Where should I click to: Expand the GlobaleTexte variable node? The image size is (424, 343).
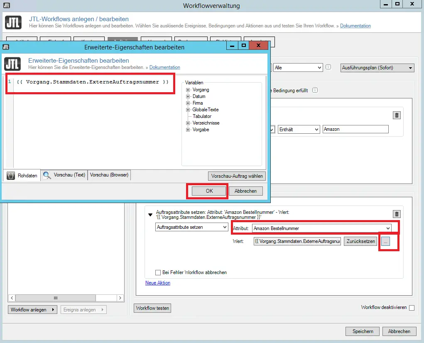188,110
